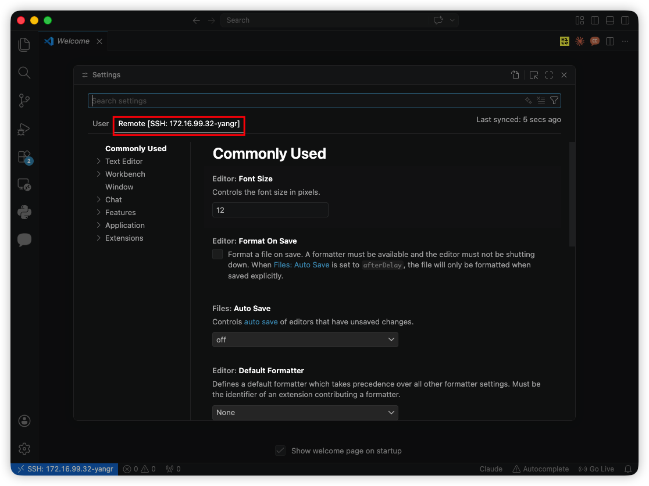This screenshot has height=486, width=649.
Task: Expand the Text Editor settings category
Action: (124, 161)
